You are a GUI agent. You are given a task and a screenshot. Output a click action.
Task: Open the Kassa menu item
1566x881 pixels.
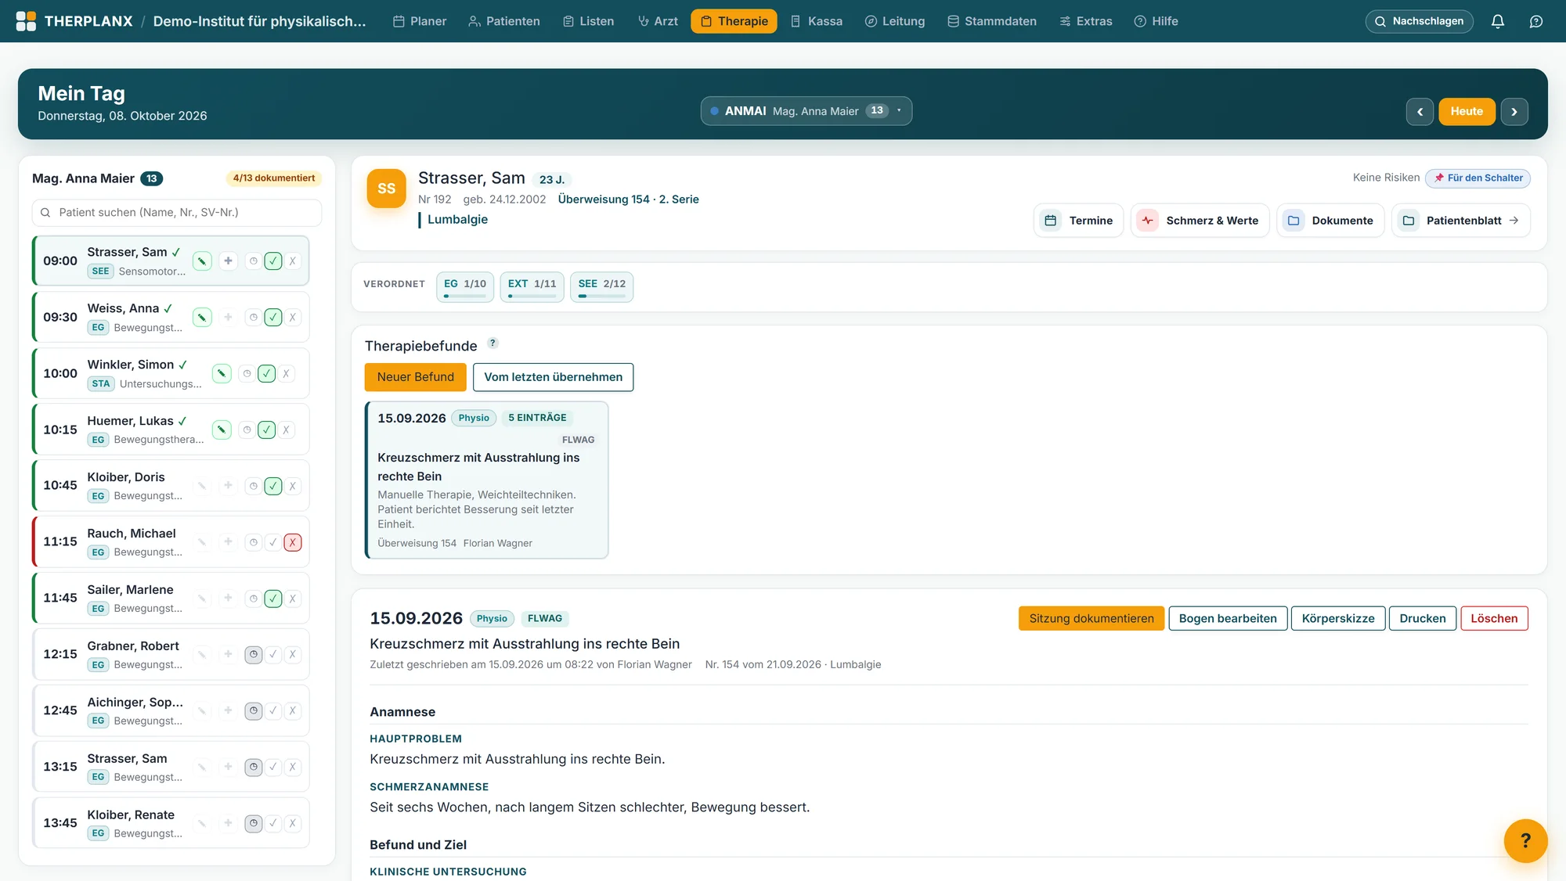click(x=817, y=21)
